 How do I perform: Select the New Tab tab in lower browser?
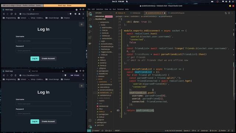[x=35, y=71]
